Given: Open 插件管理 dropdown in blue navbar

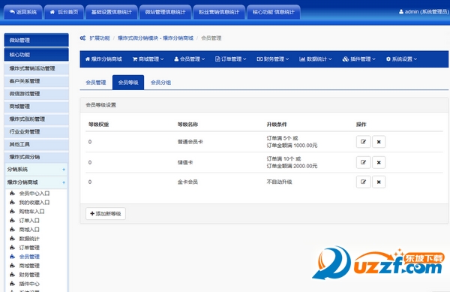Looking at the screenshot, I should [359, 59].
